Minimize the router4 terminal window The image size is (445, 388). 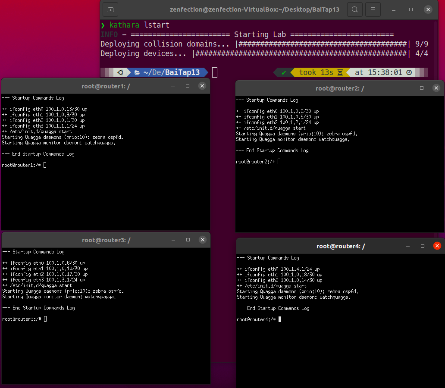[x=408, y=246]
